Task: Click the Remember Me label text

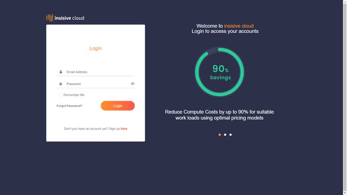Action: pyautogui.click(x=74, y=95)
